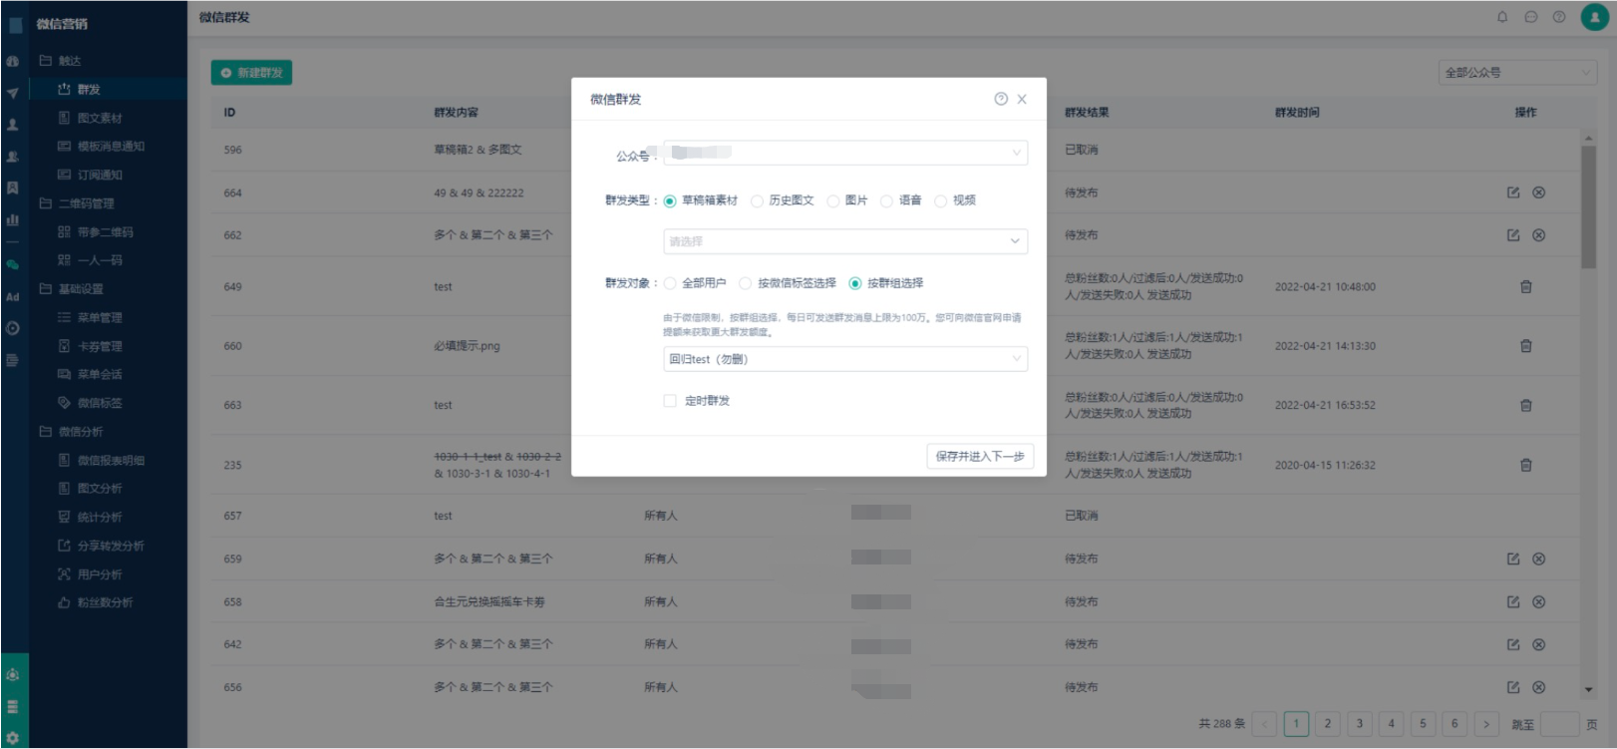The width and height of the screenshot is (1617, 749).
Task: Click the previous page arrow
Action: coord(1265,724)
